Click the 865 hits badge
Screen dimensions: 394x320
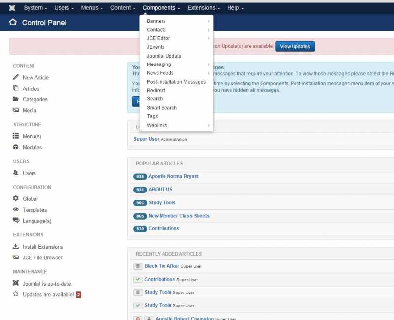140,216
